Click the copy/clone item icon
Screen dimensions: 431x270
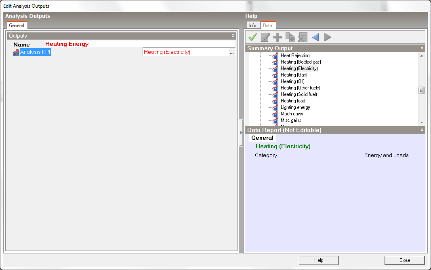click(x=290, y=37)
